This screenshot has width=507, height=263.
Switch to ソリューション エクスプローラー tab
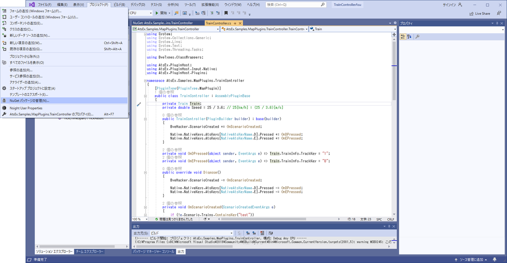[55, 251]
